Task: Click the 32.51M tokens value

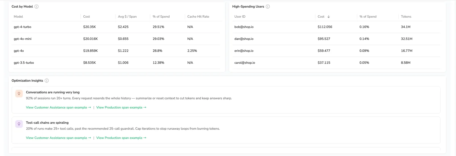Action: tap(407, 39)
